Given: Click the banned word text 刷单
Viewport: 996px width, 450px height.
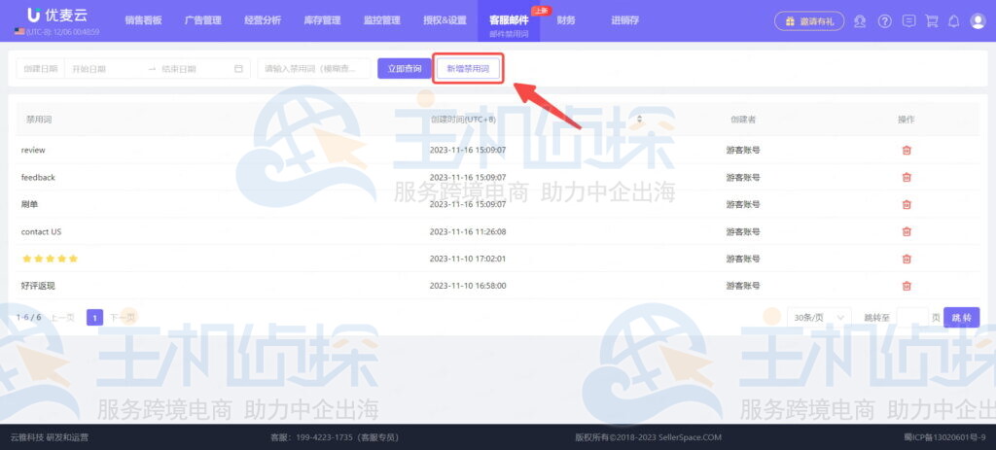Looking at the screenshot, I should point(30,204).
